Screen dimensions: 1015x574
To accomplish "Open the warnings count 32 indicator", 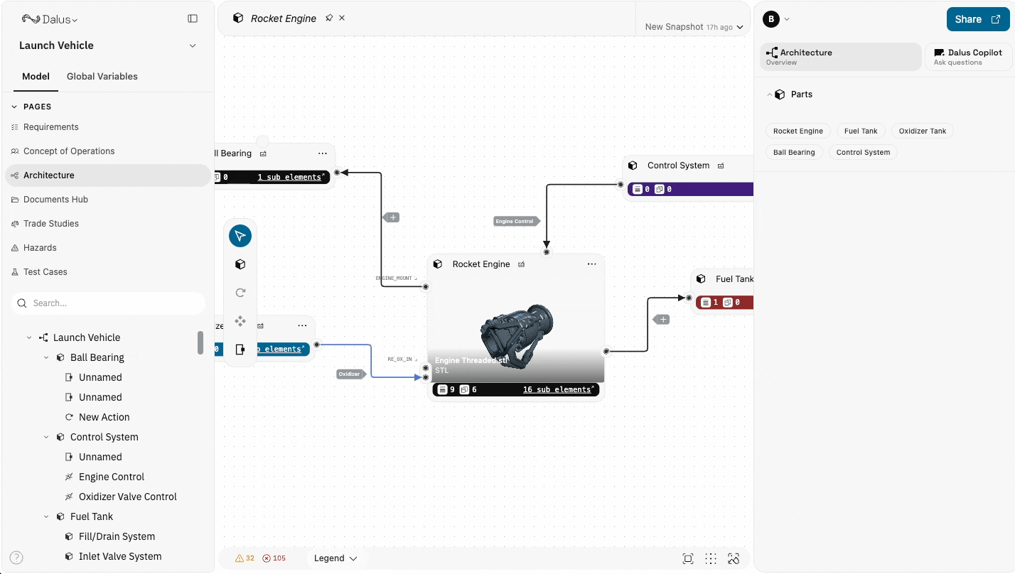I will click(245, 558).
